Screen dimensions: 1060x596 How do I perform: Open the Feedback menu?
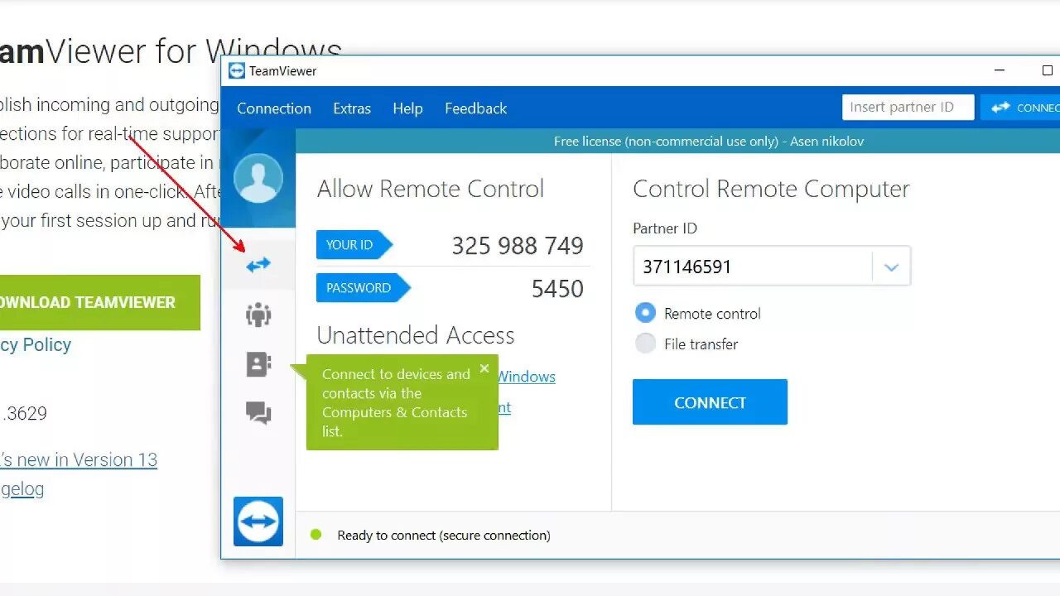(475, 108)
